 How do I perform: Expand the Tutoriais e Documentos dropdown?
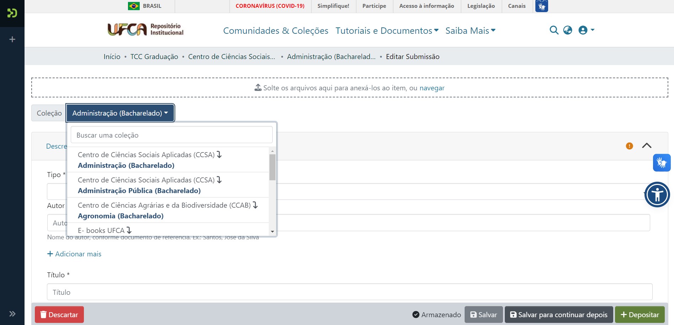386,30
